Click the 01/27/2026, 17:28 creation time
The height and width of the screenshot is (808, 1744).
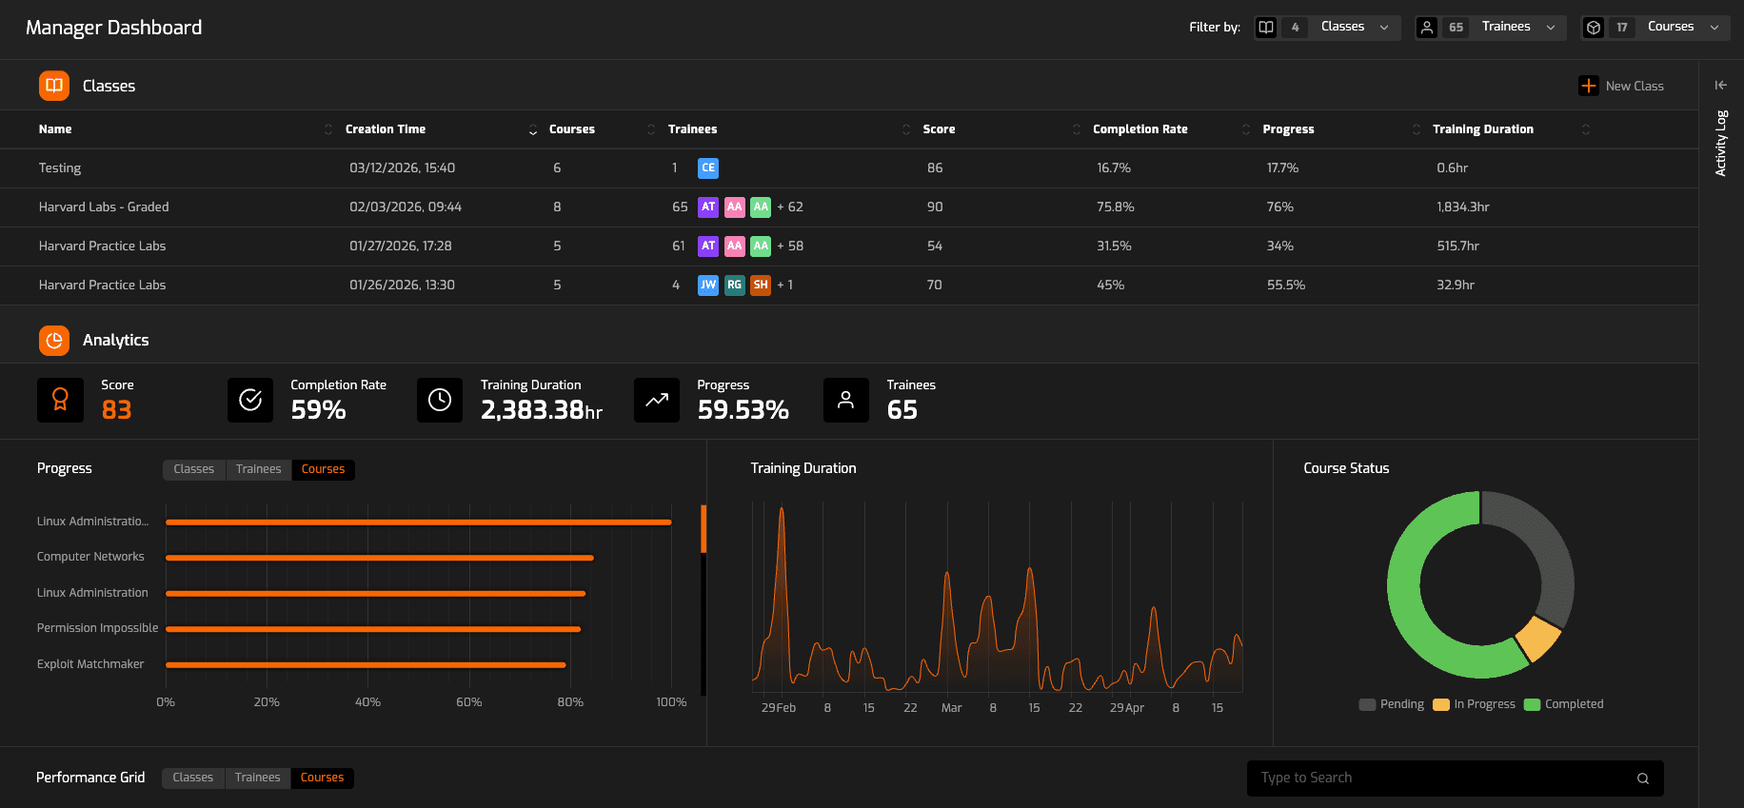point(401,246)
